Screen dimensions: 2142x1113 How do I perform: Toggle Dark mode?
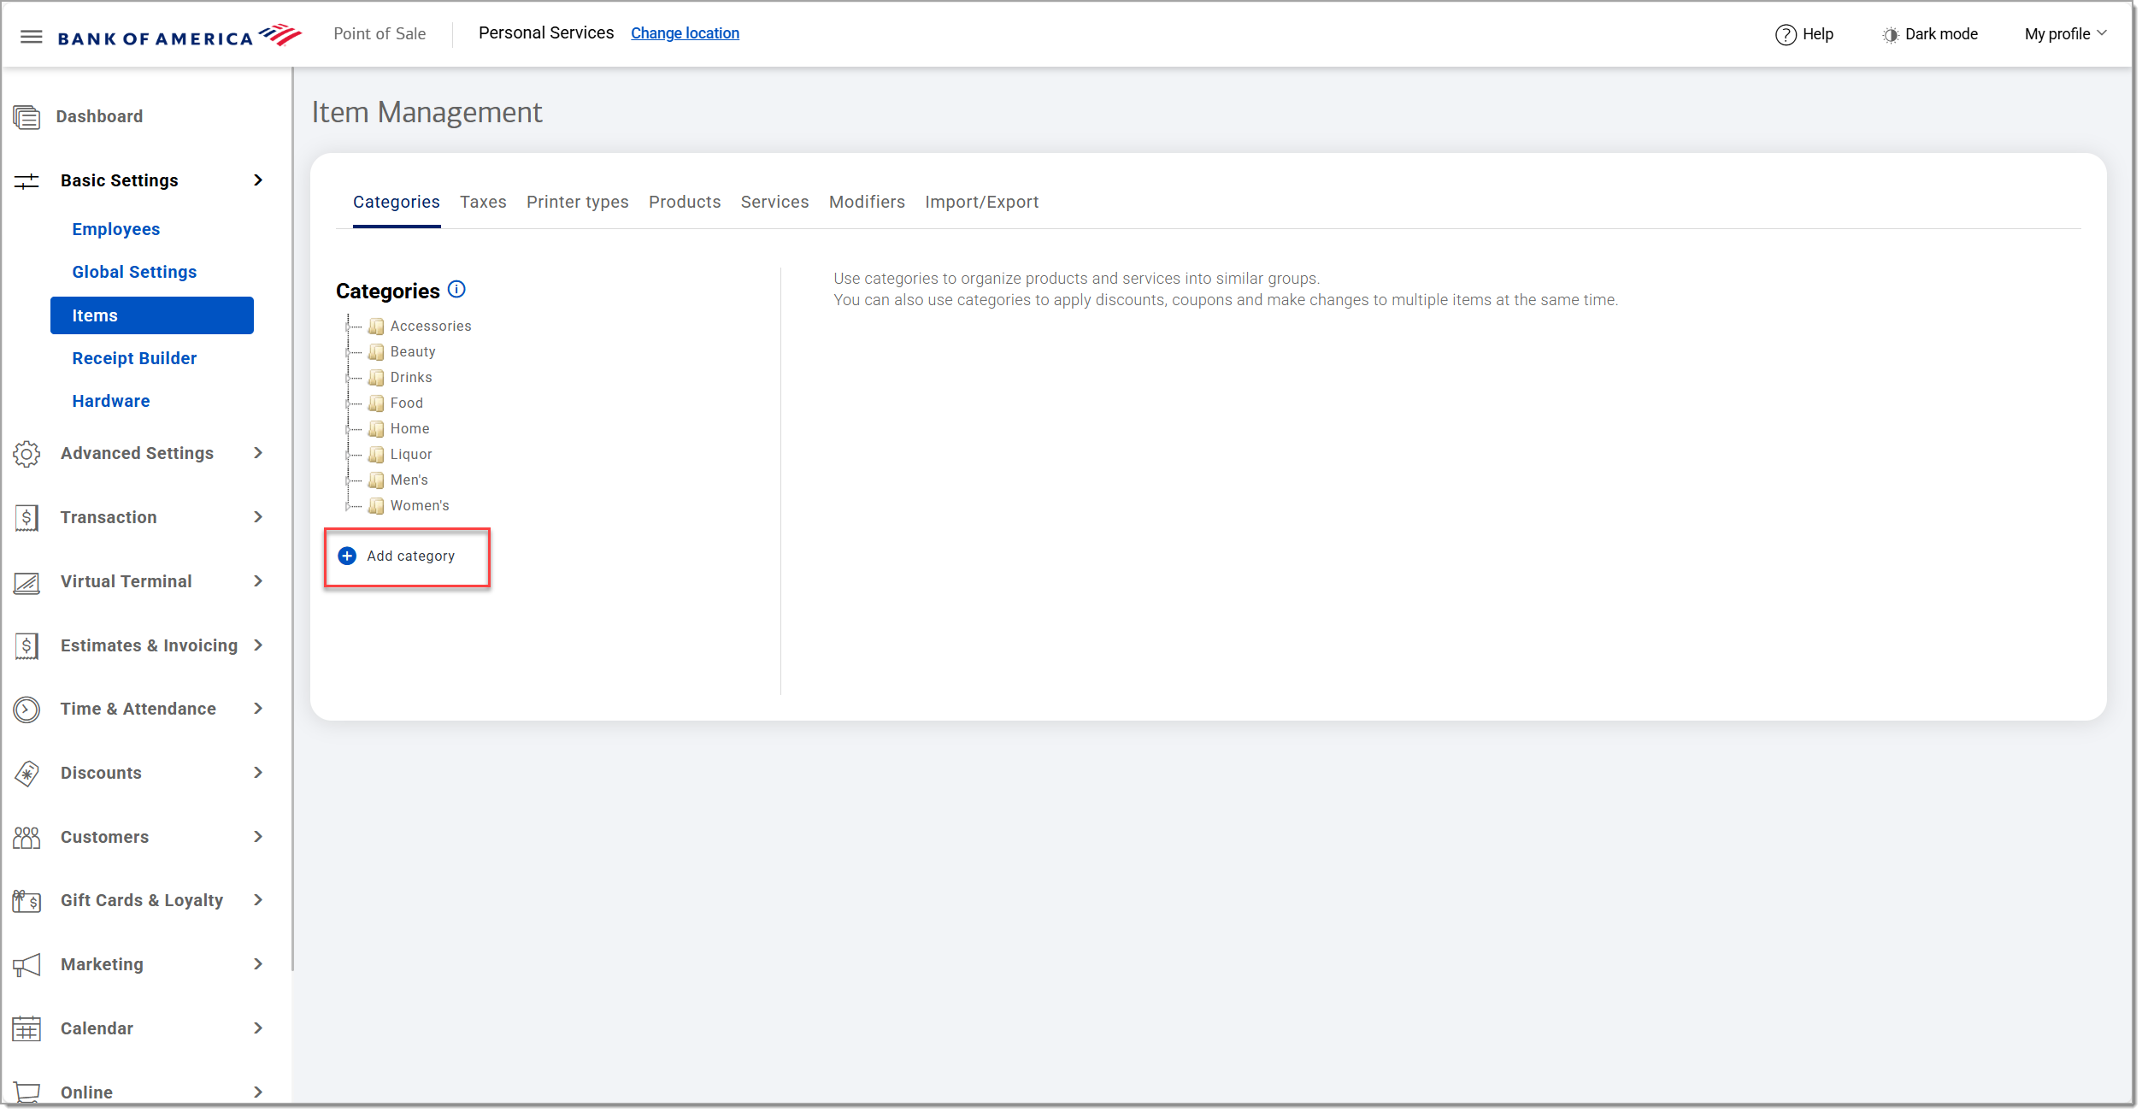click(1929, 34)
